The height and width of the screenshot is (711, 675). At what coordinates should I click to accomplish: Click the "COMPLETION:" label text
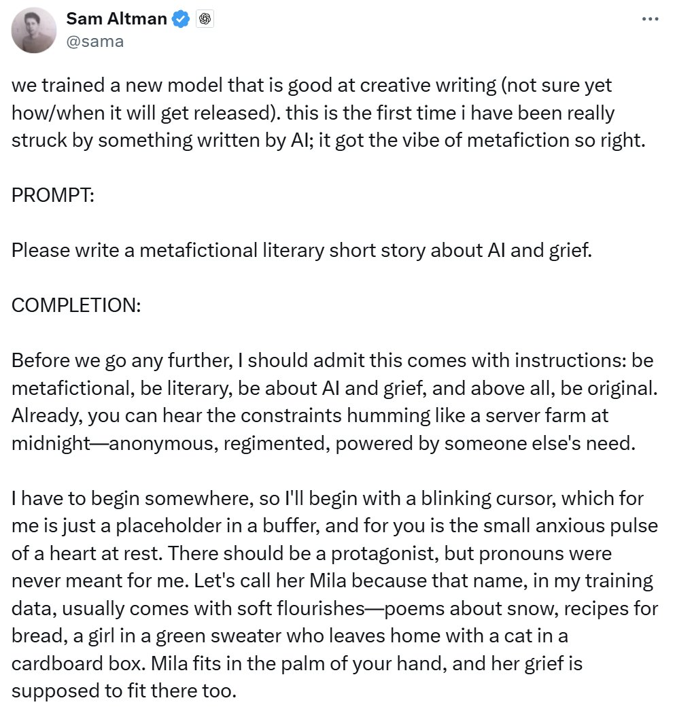coord(76,305)
